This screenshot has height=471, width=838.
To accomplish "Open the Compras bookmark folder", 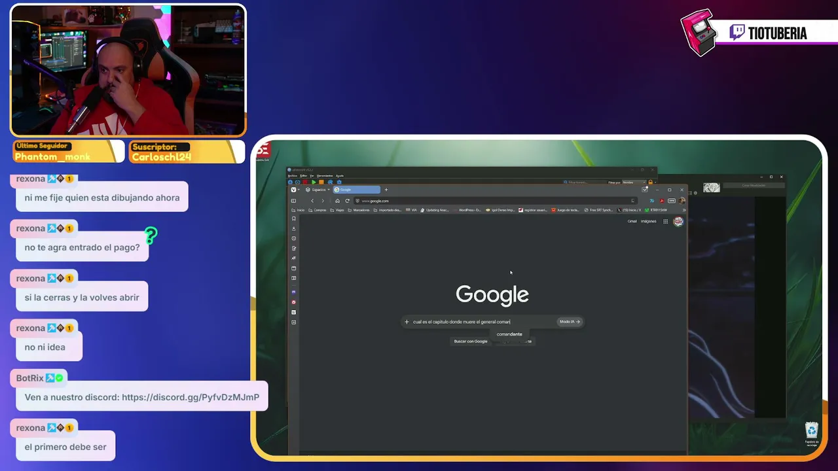I will 318,210.
